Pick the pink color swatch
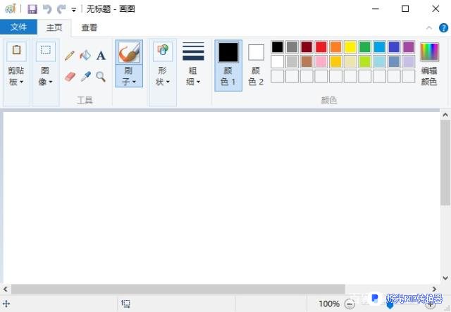 point(321,61)
